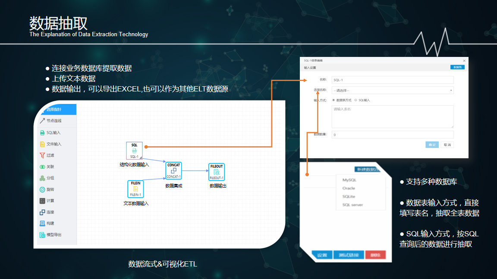Select the 旋转 pivot tool
Image resolution: width=497 pixels, height=279 pixels.
pos(42,189)
